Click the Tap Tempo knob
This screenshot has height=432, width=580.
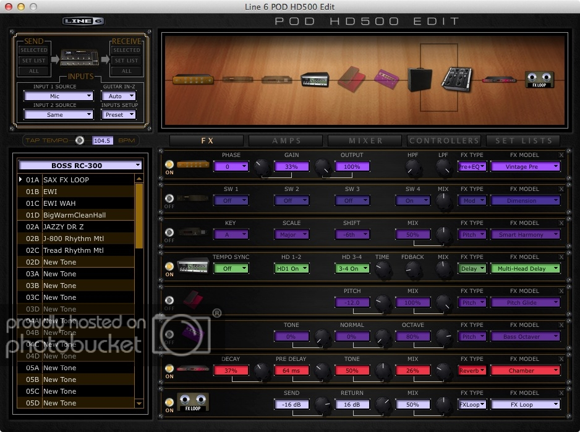point(80,140)
